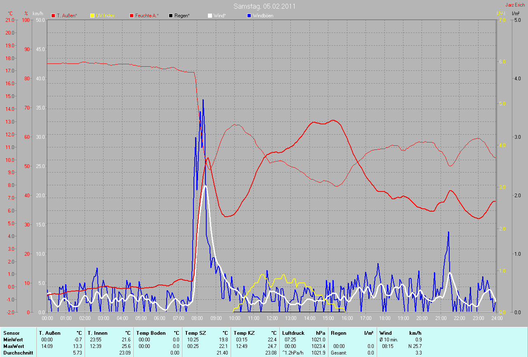Select the 'Wind*' legend label
528x357 pixels.
coord(219,16)
